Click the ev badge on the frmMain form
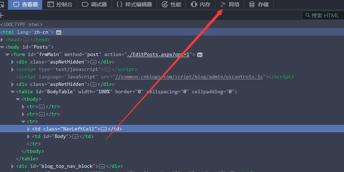This screenshot has width=344, height=172. pyautogui.click(x=200, y=55)
